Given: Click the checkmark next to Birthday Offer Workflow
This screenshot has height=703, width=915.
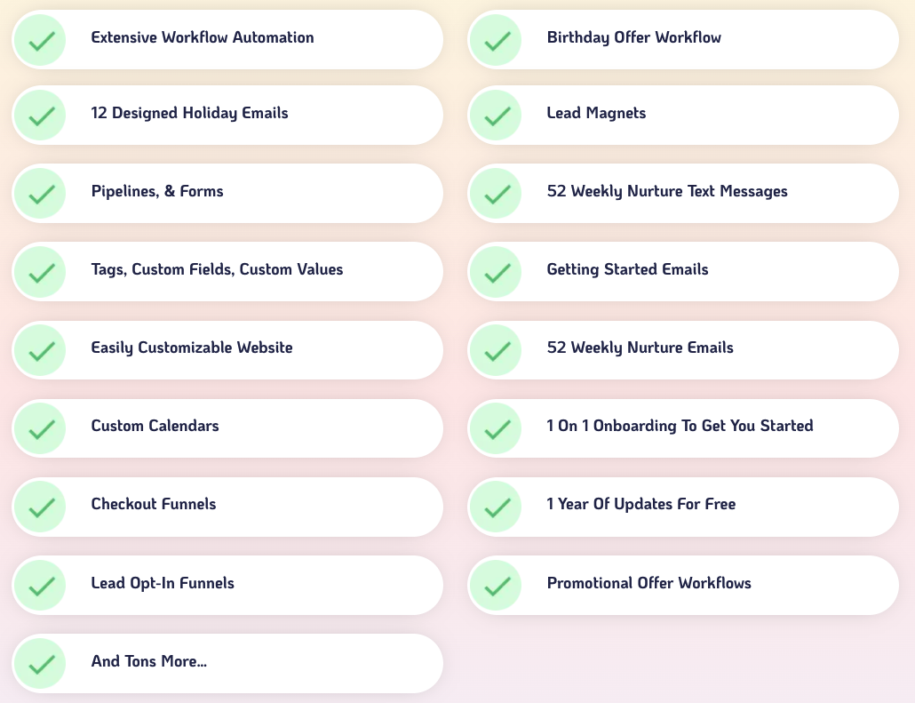Looking at the screenshot, I should coord(497,39).
